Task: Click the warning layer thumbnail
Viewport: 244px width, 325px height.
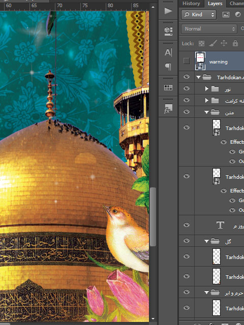Action: point(200,61)
